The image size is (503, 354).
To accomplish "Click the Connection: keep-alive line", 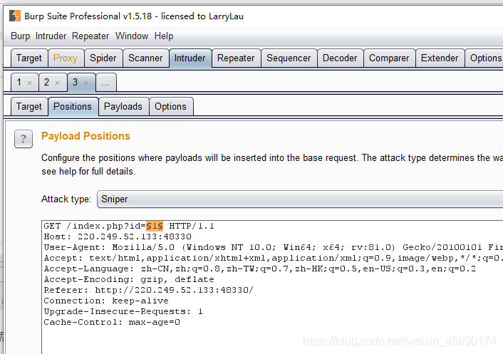I will click(106, 301).
